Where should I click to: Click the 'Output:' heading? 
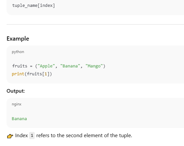(16, 91)
